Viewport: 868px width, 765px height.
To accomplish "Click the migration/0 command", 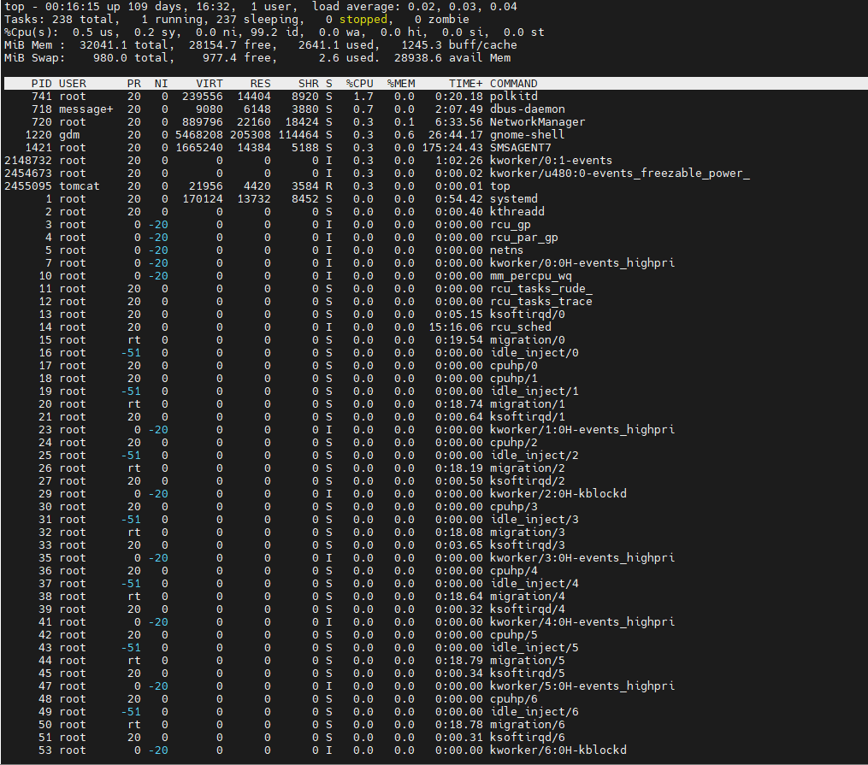I will 528,339.
